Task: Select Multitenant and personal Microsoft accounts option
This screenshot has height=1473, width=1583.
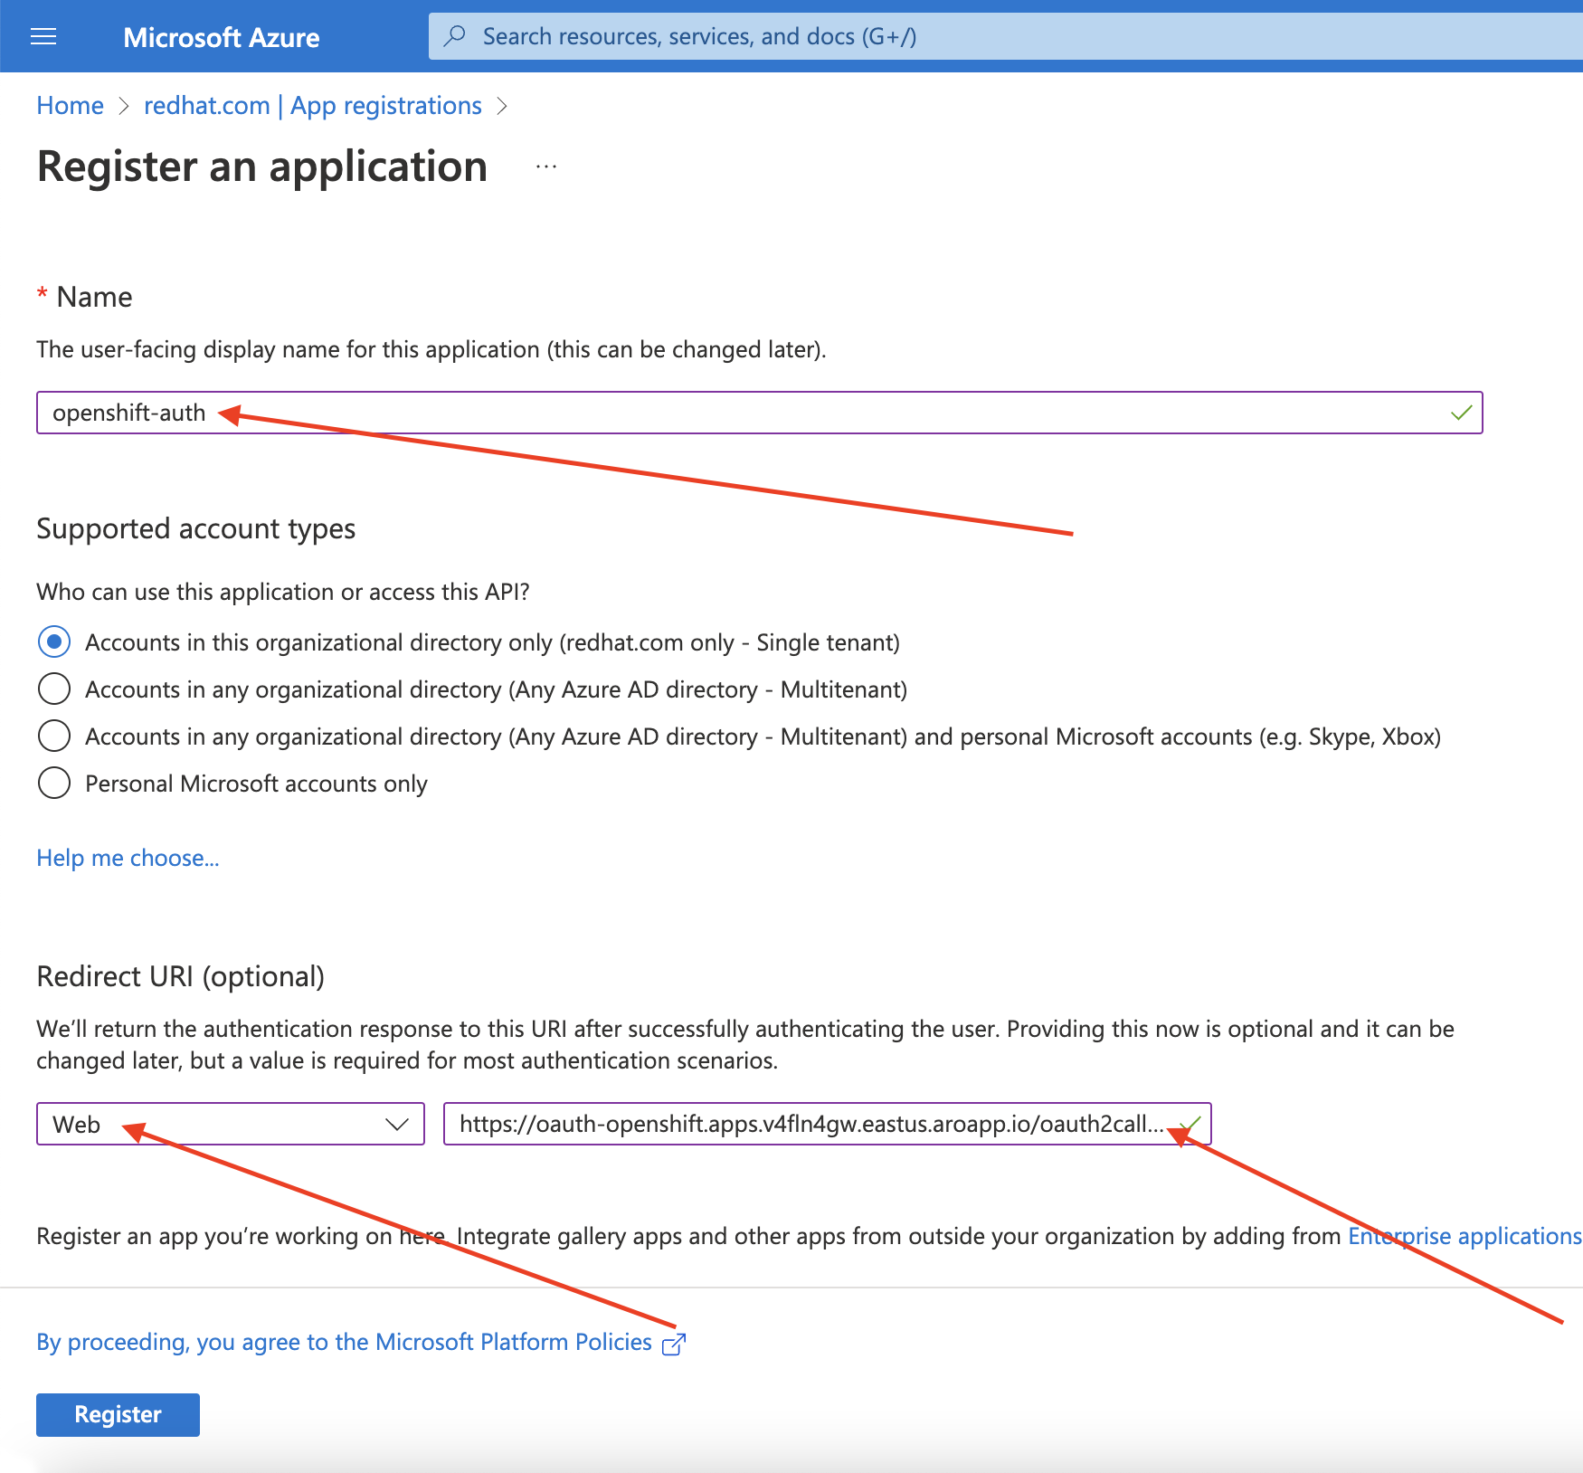Action: pos(54,736)
